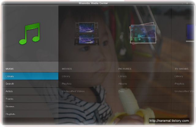
Task: Click the green music note icon
Action: click(30, 34)
